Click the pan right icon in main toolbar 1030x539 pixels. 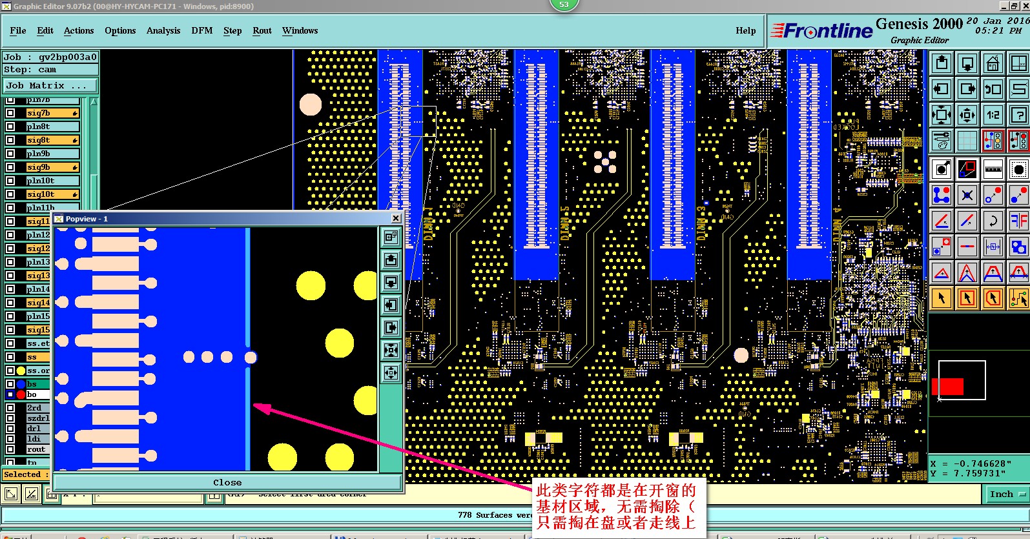tap(967, 89)
